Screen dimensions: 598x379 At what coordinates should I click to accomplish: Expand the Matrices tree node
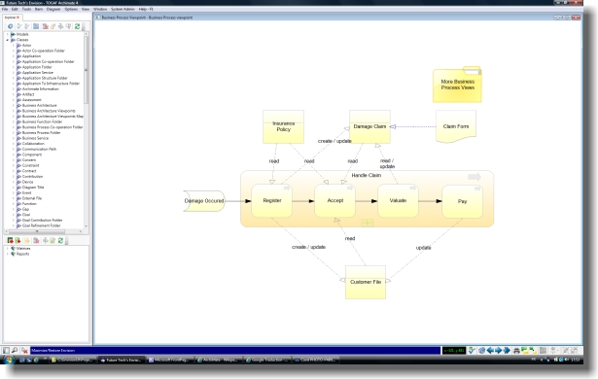pyautogui.click(x=7, y=248)
